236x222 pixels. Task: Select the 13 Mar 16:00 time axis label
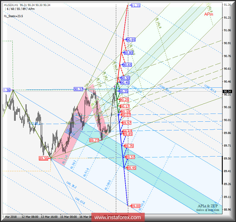coord(49,217)
